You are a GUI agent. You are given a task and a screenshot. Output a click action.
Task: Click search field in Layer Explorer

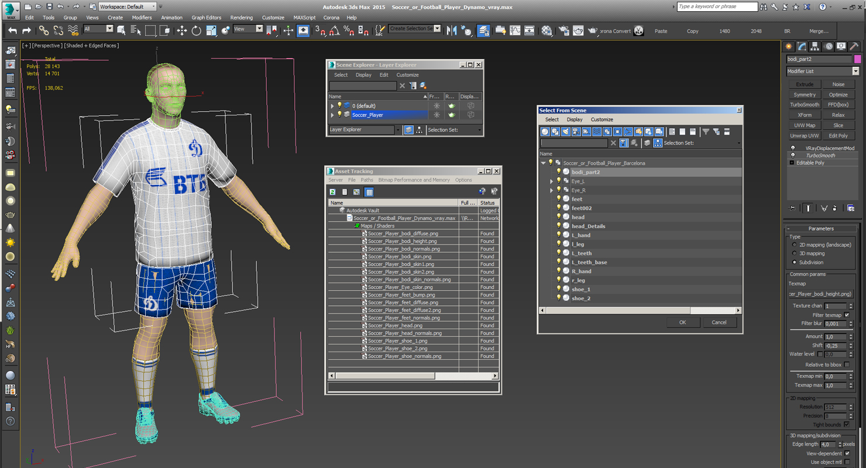362,86
